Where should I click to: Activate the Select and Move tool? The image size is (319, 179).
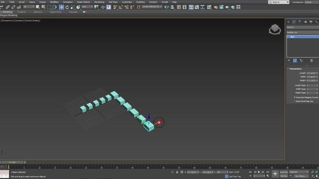(x=61, y=7)
